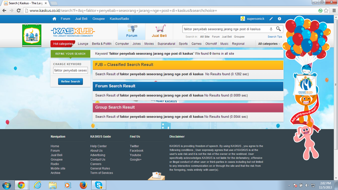338x190 pixels.
Task: Open Careers footer link
Action: point(96,164)
